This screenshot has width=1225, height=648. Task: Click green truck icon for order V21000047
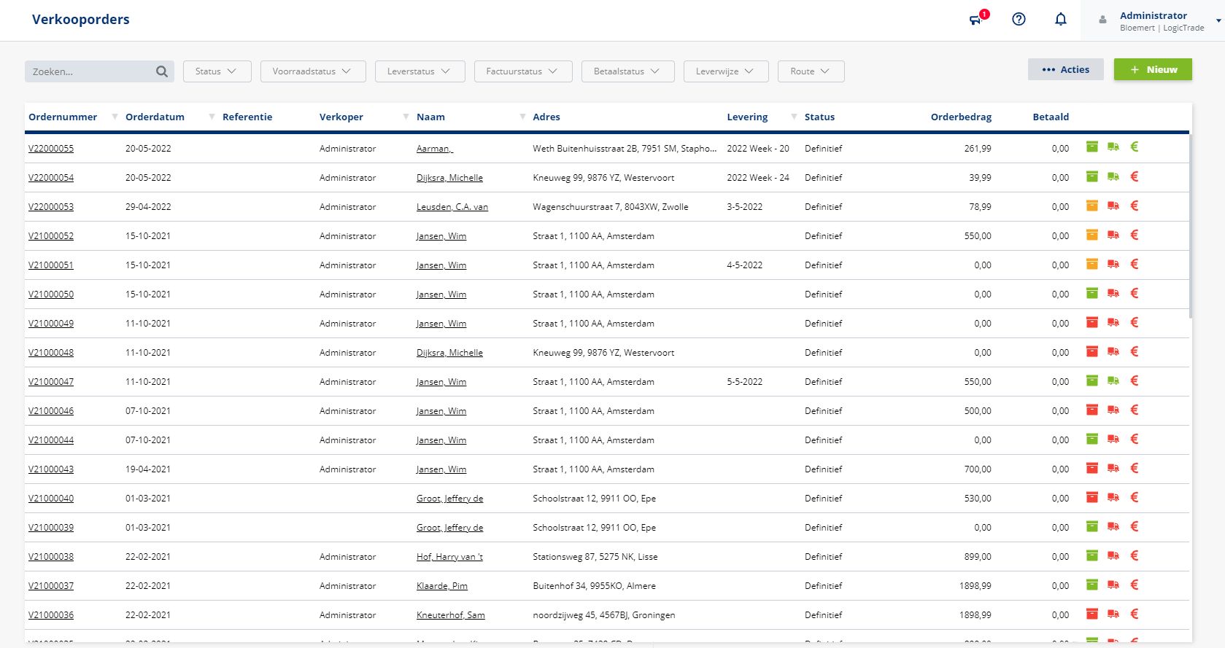pyautogui.click(x=1113, y=380)
